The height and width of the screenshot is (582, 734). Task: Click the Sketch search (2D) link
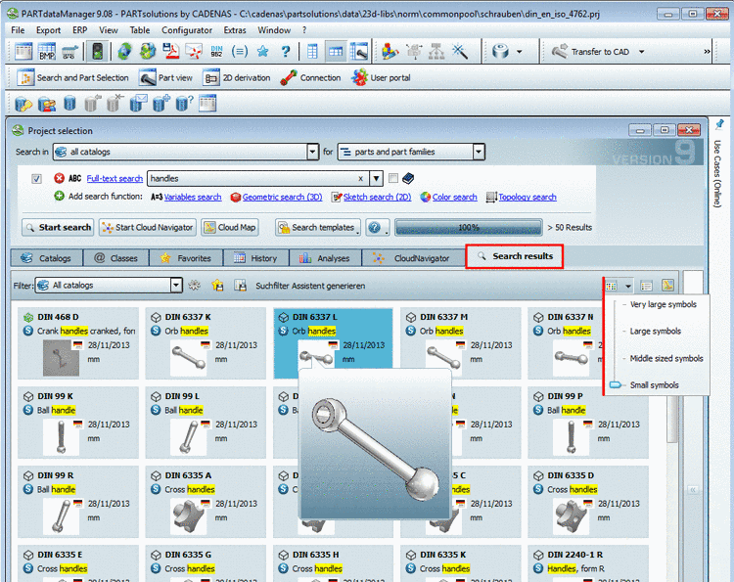click(x=378, y=197)
